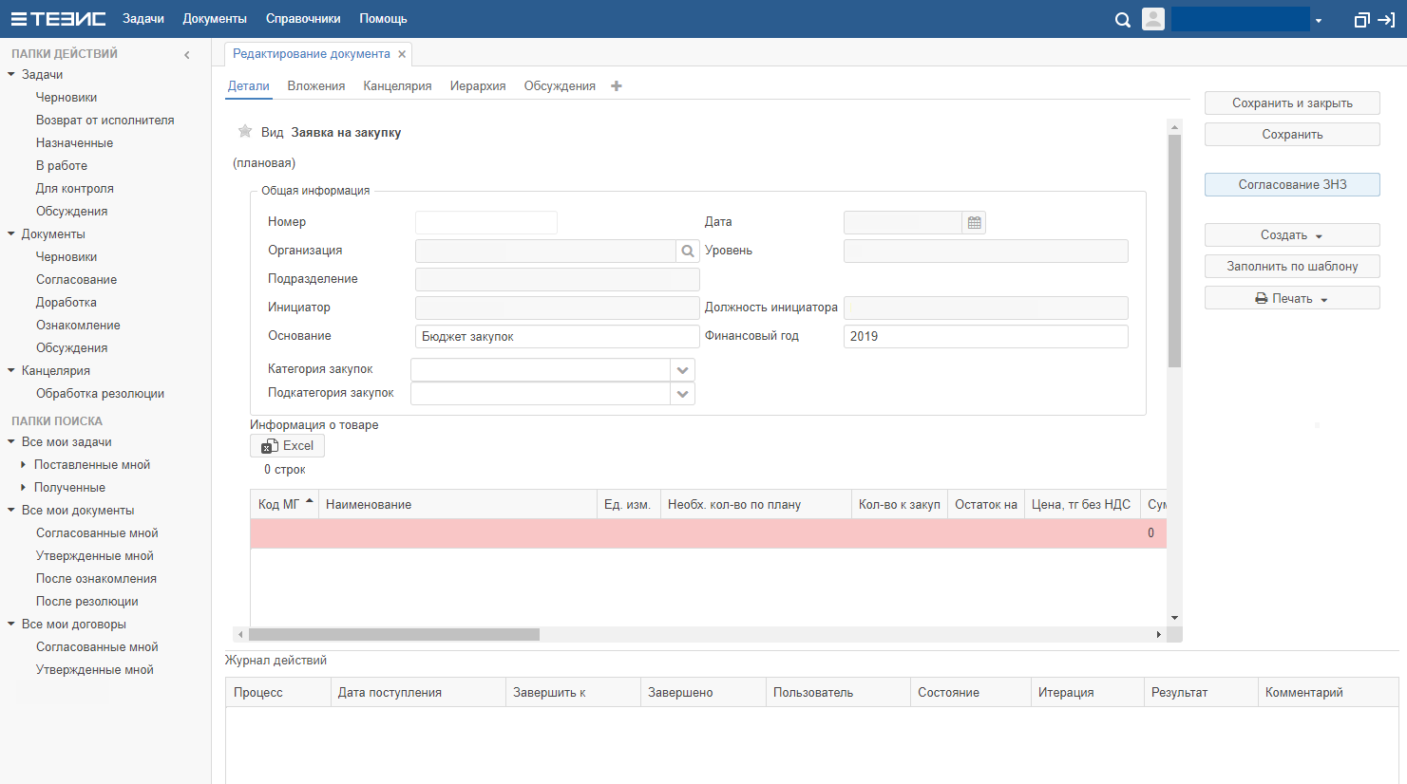Click the Организация lookup magnifier
Image resolution: width=1407 pixels, height=784 pixels.
pos(688,251)
